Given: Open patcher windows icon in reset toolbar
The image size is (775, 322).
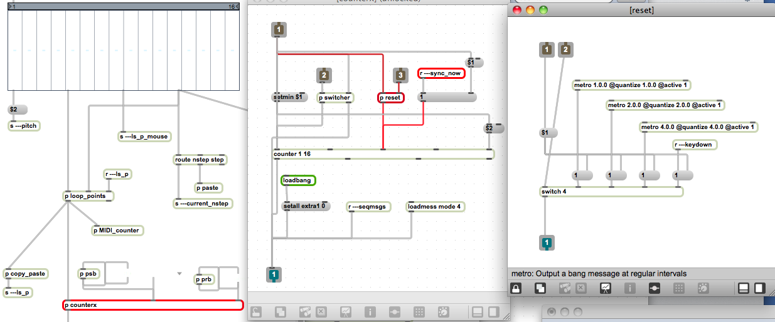Looking at the screenshot, I should (x=539, y=289).
